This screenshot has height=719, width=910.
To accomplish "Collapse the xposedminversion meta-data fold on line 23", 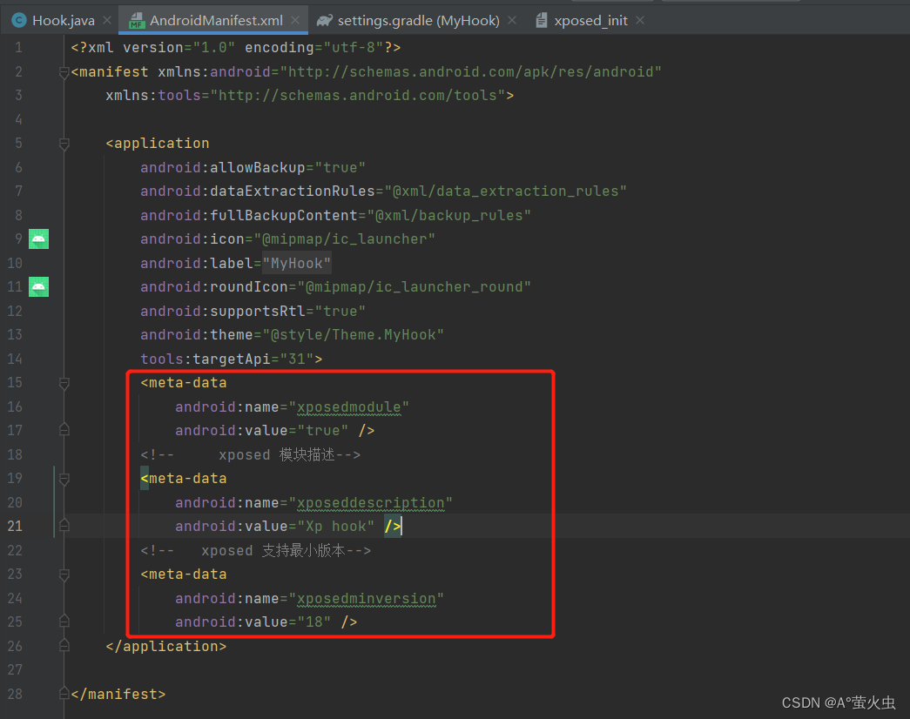I will click(x=64, y=575).
